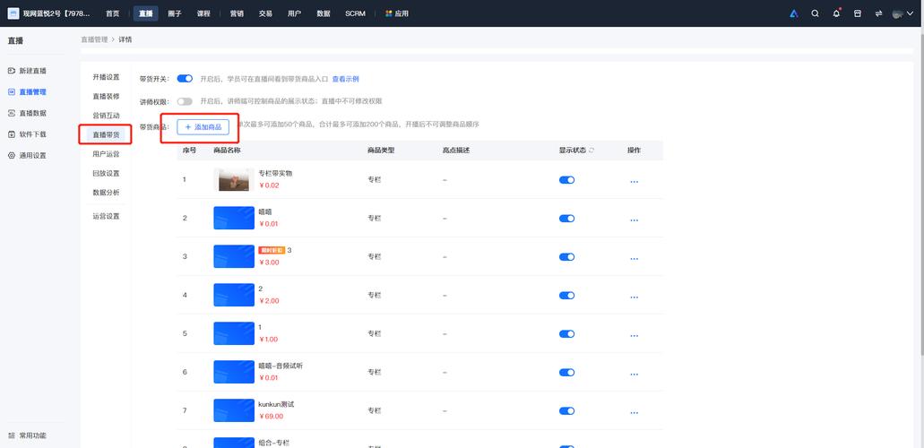Toggle display status for 嘻嘻-音频试听
This screenshot has width=924, height=448.
pos(567,373)
